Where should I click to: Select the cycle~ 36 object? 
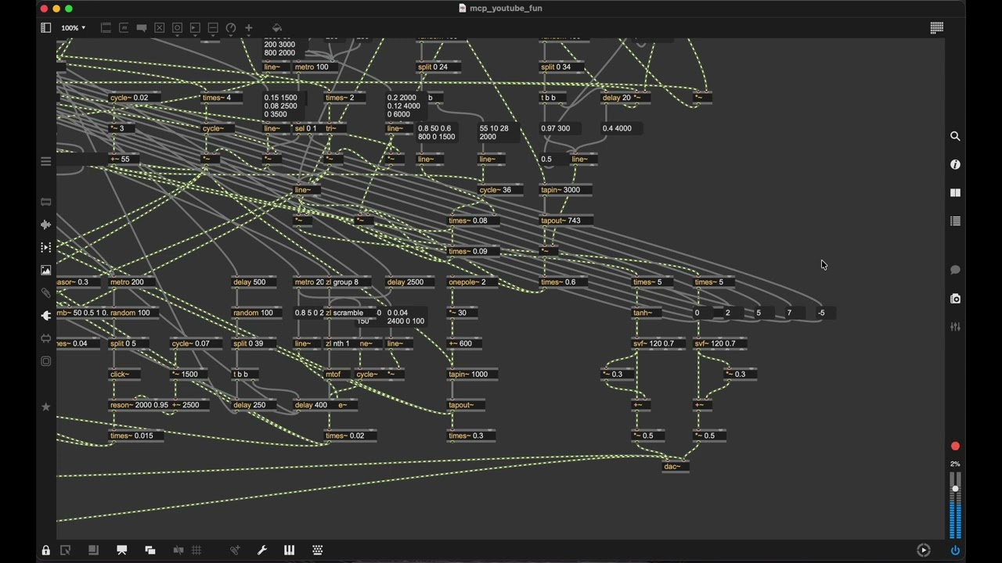502,190
